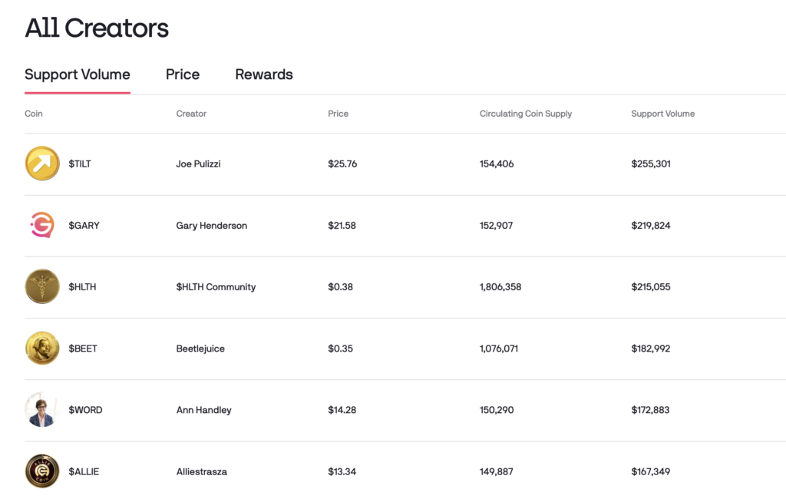
Task: Click the Ann Handley creator name
Action: (203, 409)
